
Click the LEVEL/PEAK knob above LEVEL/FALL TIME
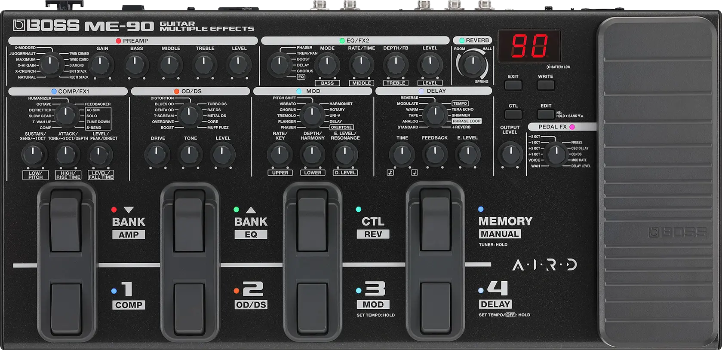(x=100, y=155)
